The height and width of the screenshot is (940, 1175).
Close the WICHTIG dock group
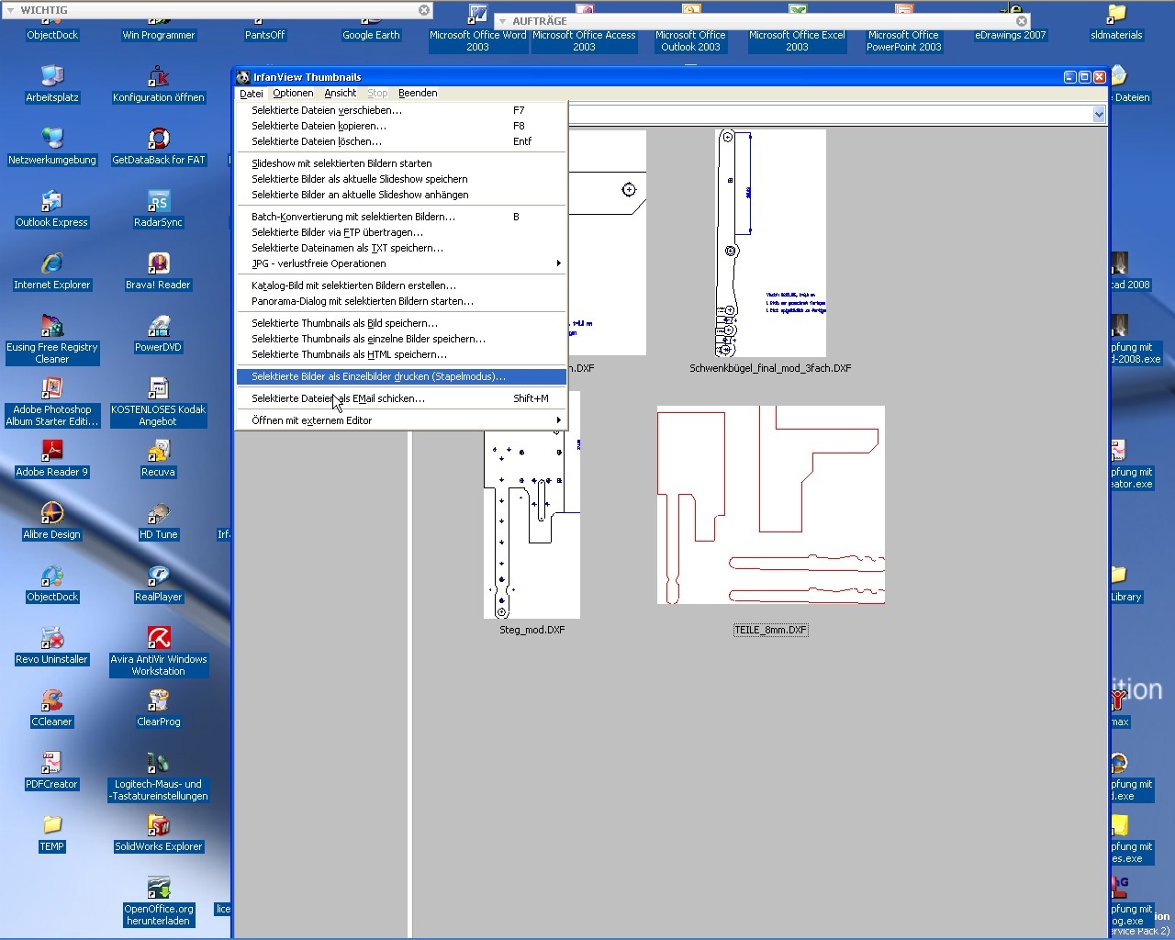pyautogui.click(x=424, y=10)
